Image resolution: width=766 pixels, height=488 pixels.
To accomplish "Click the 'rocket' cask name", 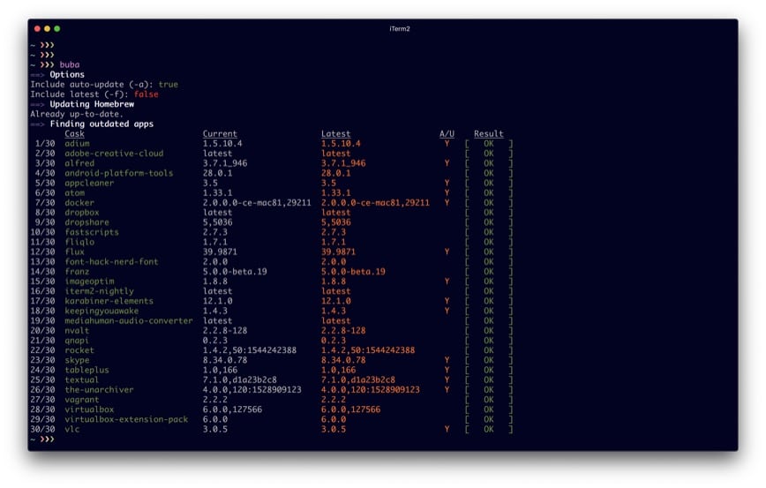I will tap(79, 350).
